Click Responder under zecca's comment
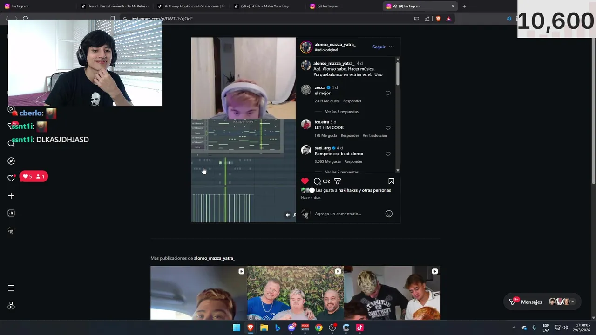Viewport: 596px width, 335px height. click(x=352, y=101)
